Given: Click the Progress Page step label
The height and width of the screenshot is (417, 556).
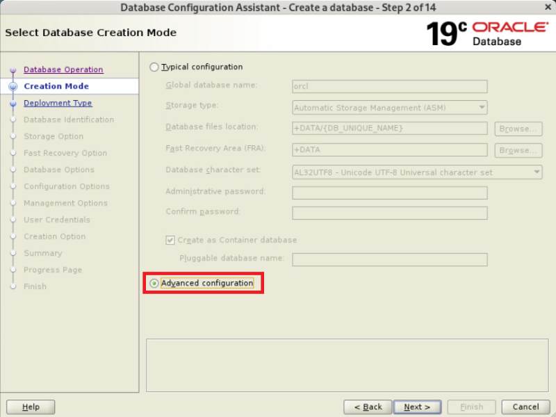Looking at the screenshot, I should (x=53, y=270).
